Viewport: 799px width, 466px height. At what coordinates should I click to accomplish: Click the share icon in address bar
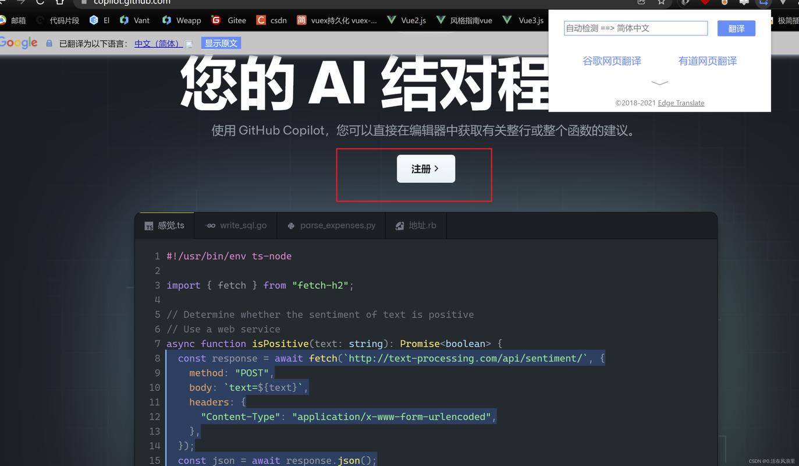(x=641, y=2)
